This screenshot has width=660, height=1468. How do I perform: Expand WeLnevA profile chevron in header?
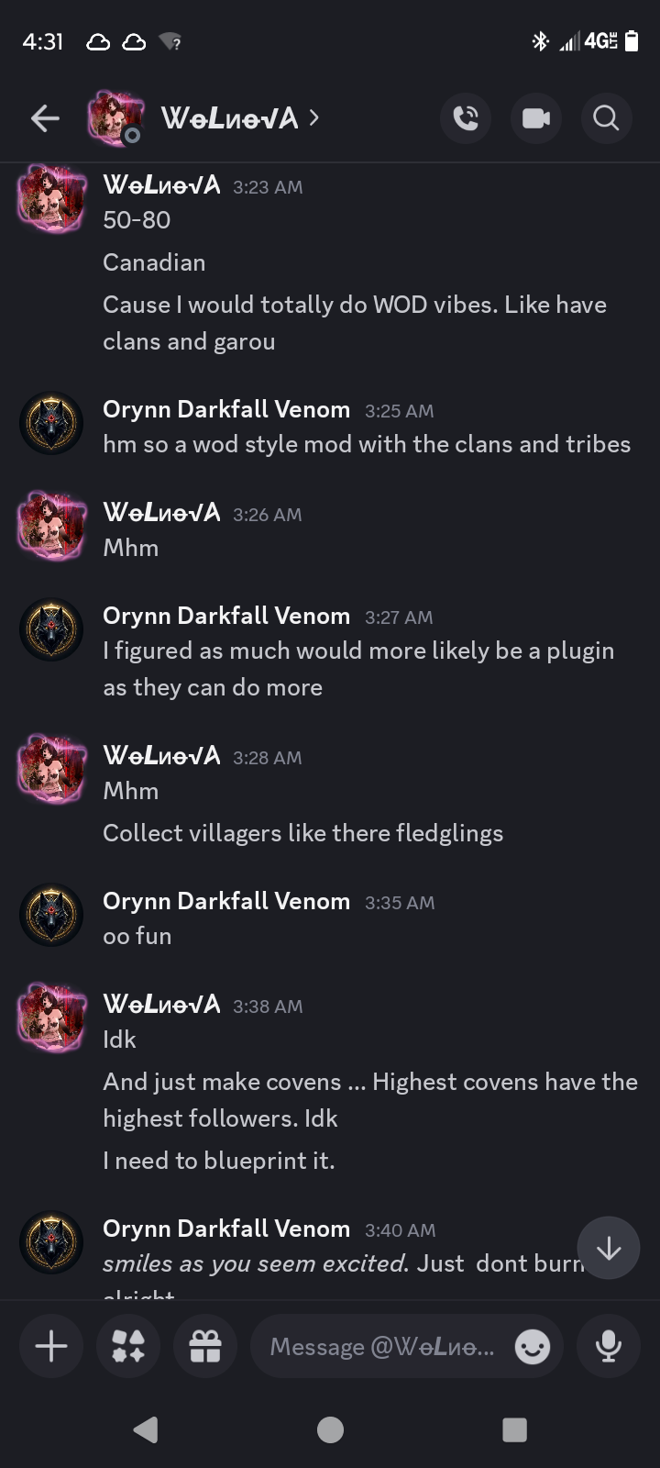[x=314, y=117]
